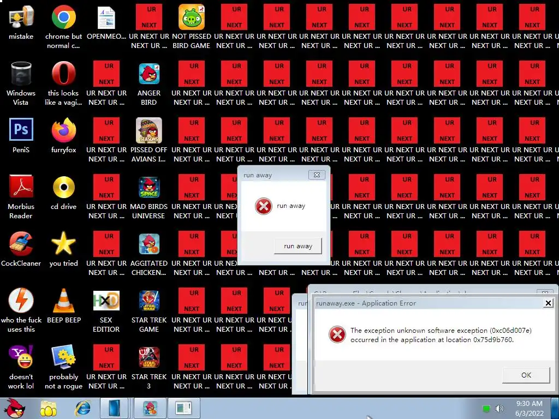Viewport: 559px width, 419px height.
Task: Select the BEEP BEEP traffic cone icon
Action: tap(63, 301)
